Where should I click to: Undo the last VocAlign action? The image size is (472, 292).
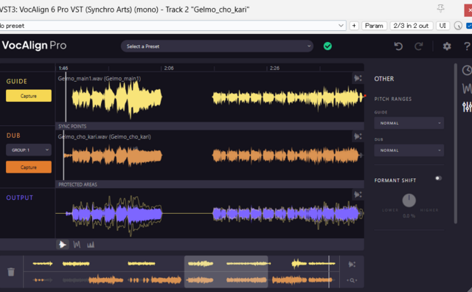click(398, 46)
